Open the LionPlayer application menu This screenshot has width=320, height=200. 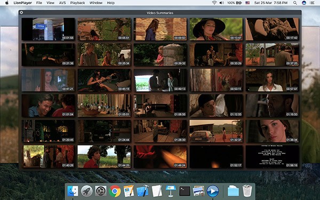pos(22,3)
